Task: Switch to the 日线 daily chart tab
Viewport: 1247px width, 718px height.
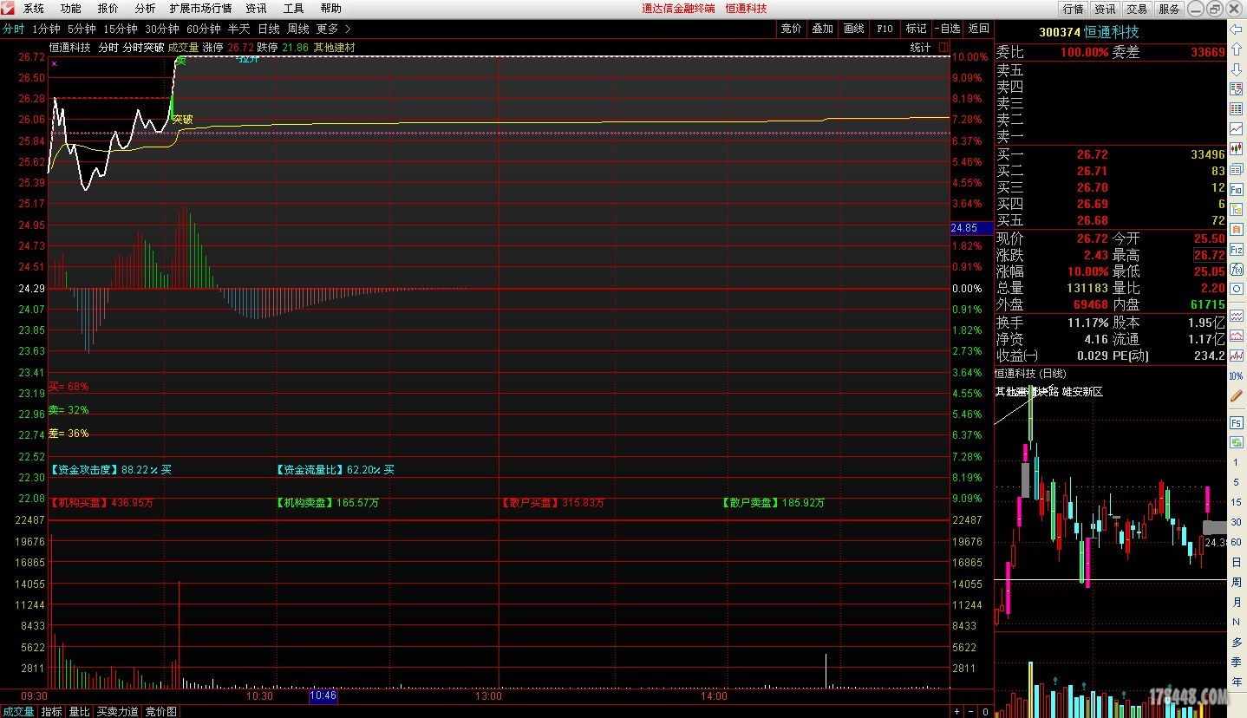Action: 269,29
